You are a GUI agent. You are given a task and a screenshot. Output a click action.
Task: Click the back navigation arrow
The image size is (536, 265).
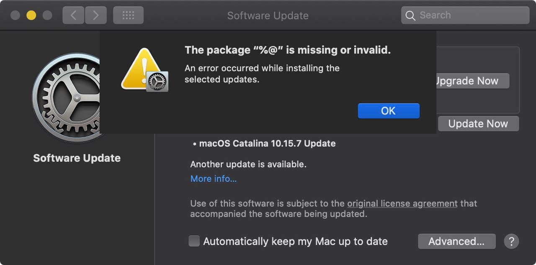(73, 15)
